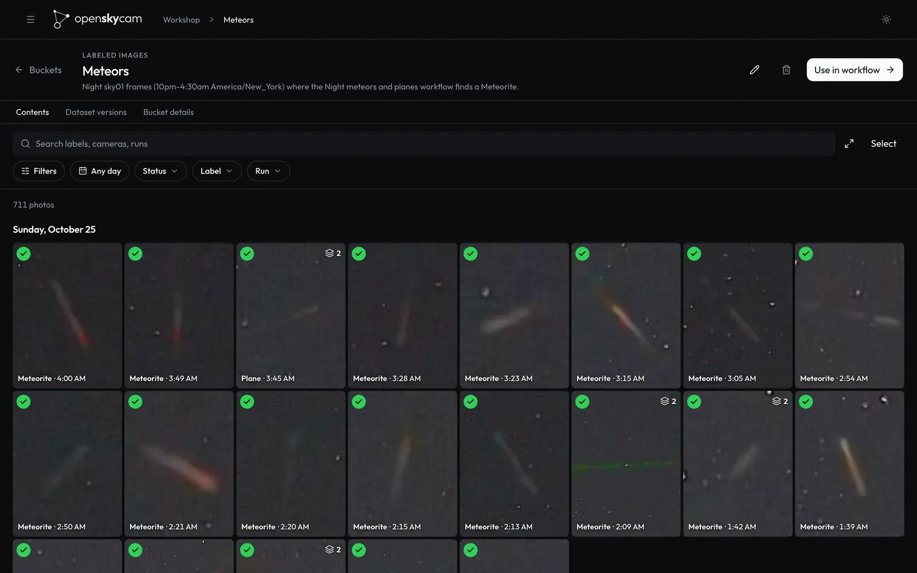Open the Meteorite 1:39 AM thumbnail
The width and height of the screenshot is (917, 573).
[849, 464]
